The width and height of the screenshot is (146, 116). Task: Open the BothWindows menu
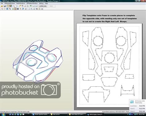(x=21, y=3)
